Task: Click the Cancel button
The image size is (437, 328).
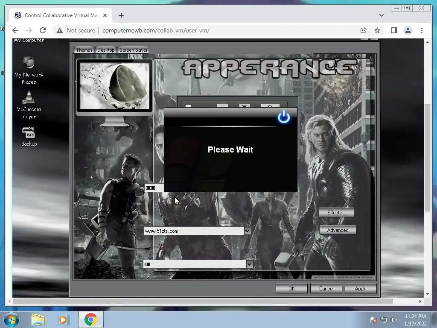Action: click(x=326, y=288)
